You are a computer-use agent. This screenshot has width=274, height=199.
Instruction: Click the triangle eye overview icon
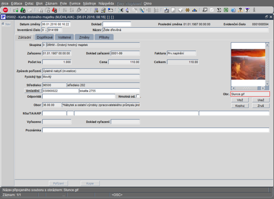[x=195, y=10]
